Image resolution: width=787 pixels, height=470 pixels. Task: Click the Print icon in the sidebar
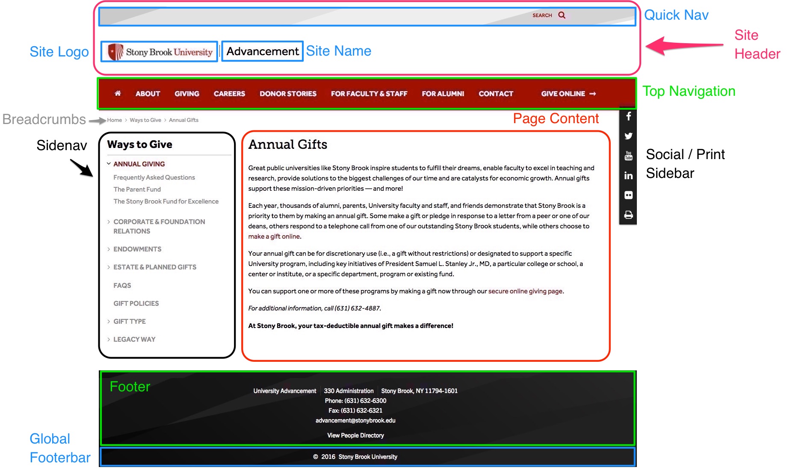pos(628,215)
